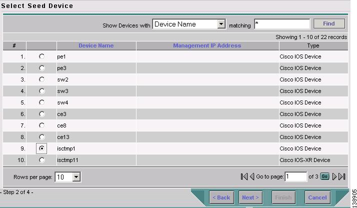Screen dimensions: 357x208
Task: Click the device name text sw3
Action: pos(62,91)
